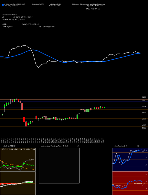
Task: Click the last green candlestick on the chart
Action: tap(104, 108)
